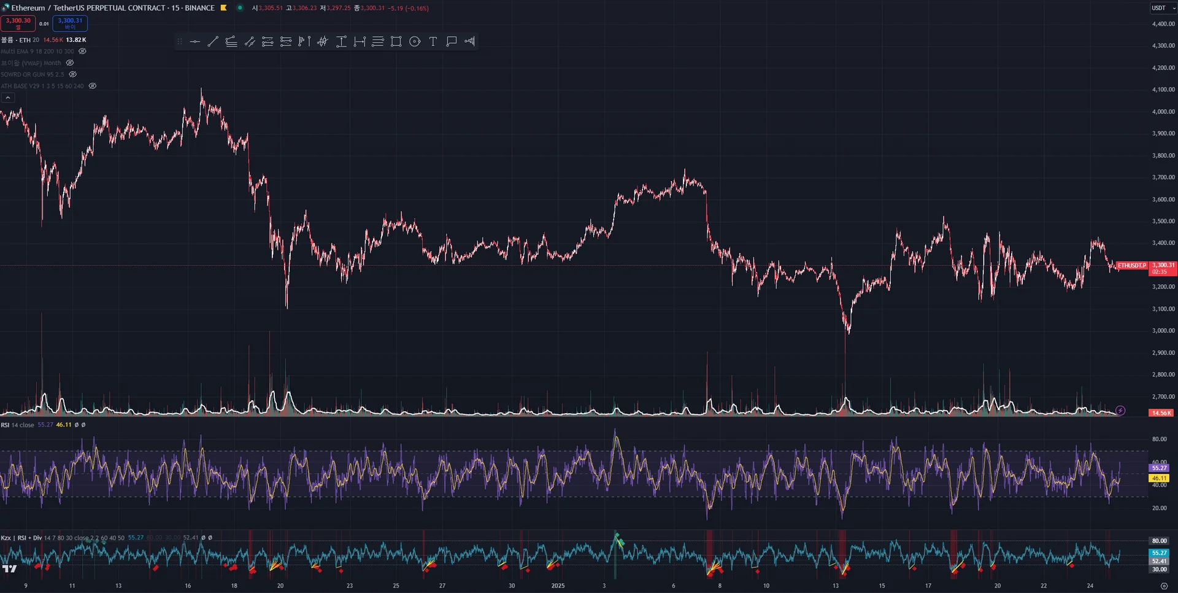
Task: Select the price range measure tool
Action: 341,42
